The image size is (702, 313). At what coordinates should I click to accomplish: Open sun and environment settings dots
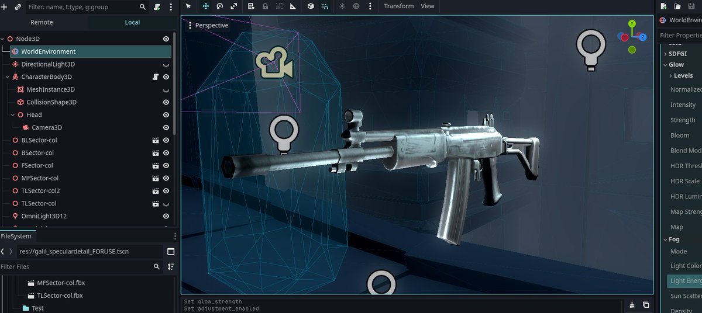(x=370, y=6)
